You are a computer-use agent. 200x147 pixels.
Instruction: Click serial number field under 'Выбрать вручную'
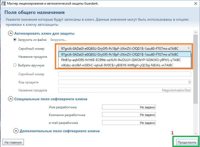tap(125, 74)
